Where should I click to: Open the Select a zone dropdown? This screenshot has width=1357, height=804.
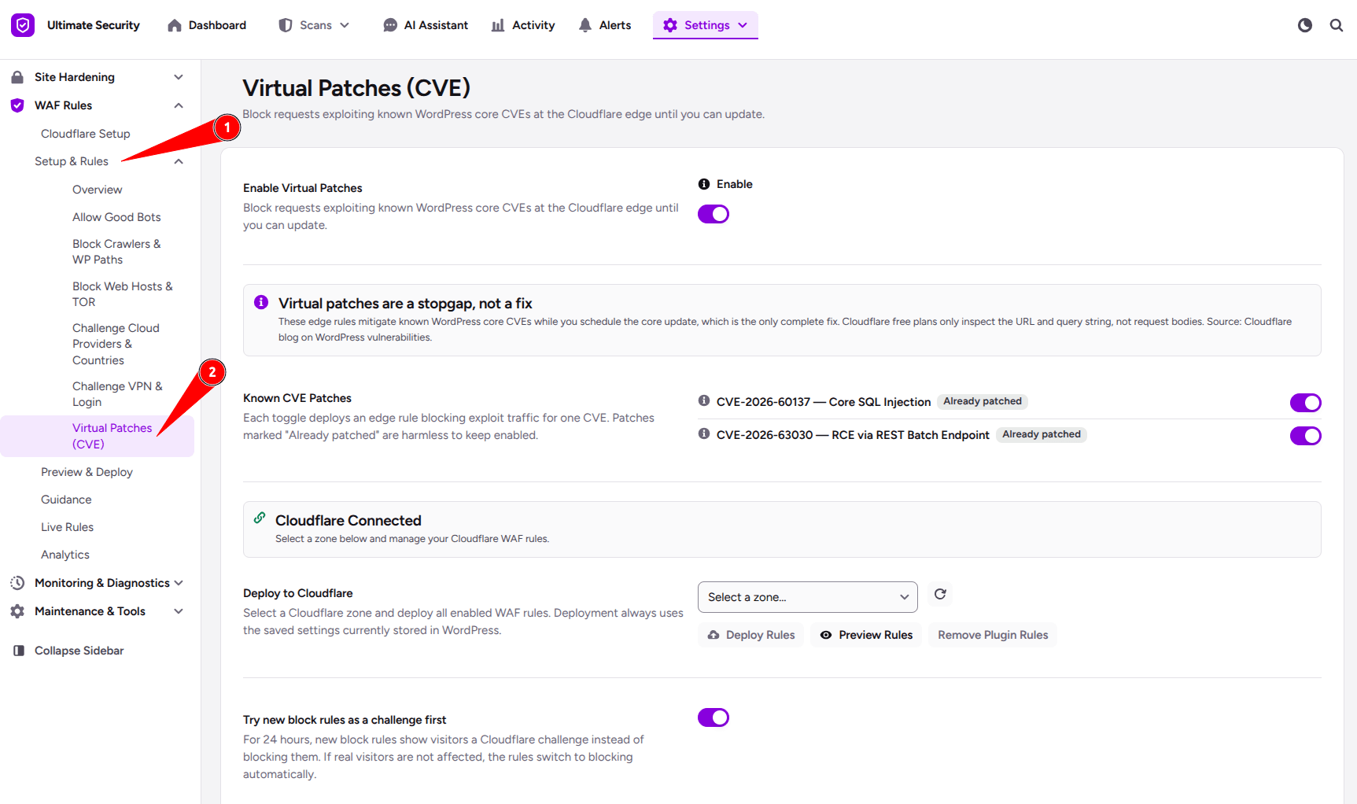coord(808,597)
